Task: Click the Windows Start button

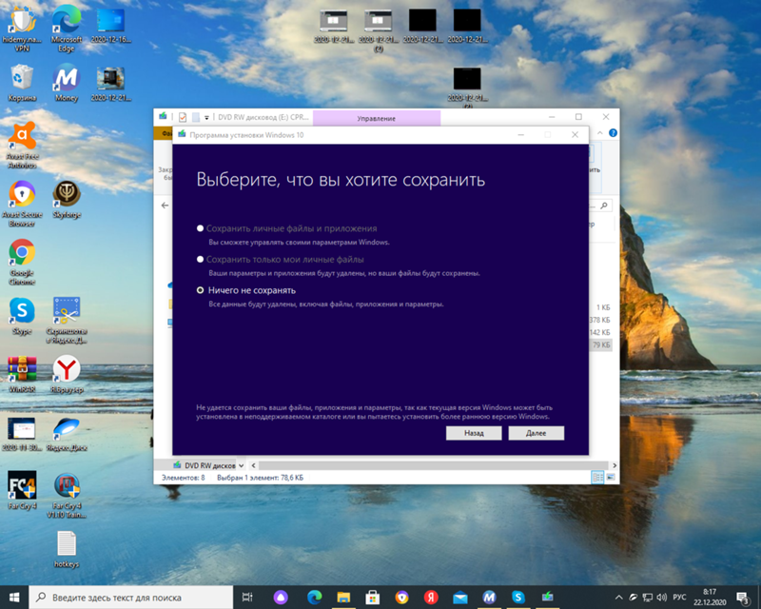Action: (x=14, y=598)
